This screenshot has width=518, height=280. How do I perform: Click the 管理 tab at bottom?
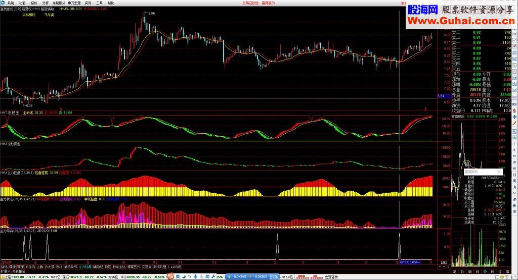pos(20,267)
